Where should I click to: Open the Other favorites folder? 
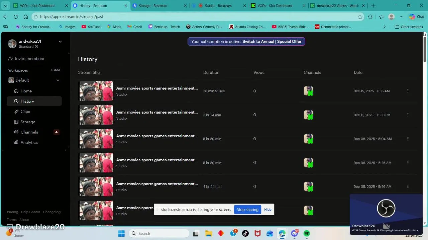tap(409, 27)
